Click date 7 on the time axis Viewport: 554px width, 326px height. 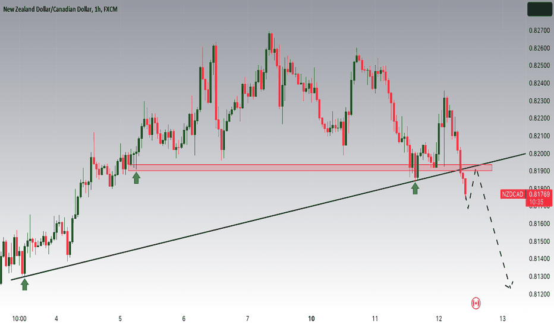pyautogui.click(x=247, y=319)
